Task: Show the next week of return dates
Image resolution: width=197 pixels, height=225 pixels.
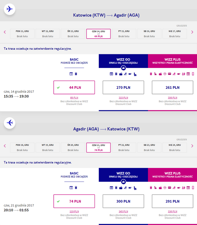Action: (x=192, y=146)
